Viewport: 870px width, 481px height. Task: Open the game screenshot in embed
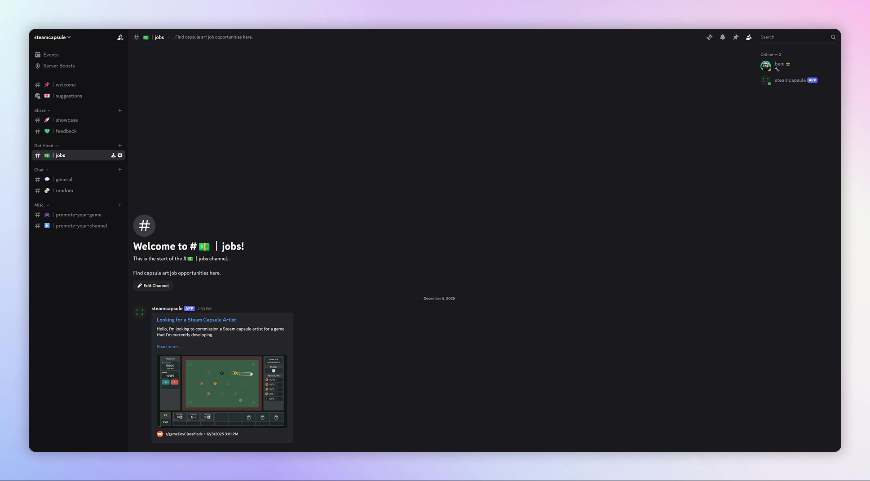click(x=221, y=391)
